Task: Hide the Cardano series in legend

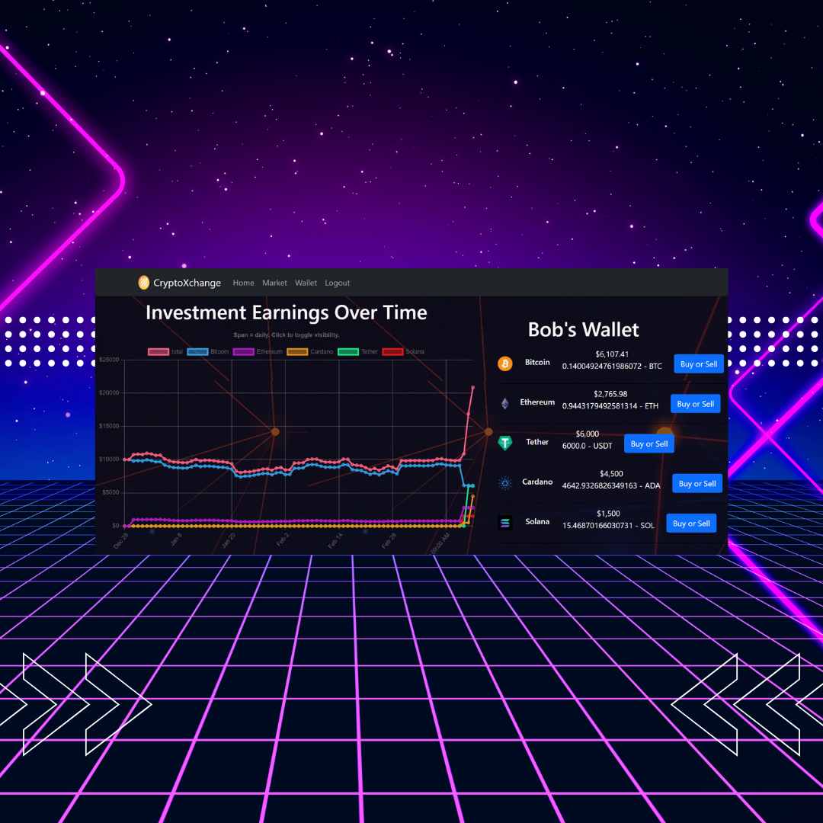Action: pyautogui.click(x=297, y=352)
